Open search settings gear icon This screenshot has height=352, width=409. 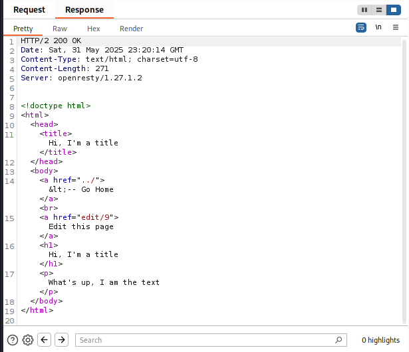[28, 340]
